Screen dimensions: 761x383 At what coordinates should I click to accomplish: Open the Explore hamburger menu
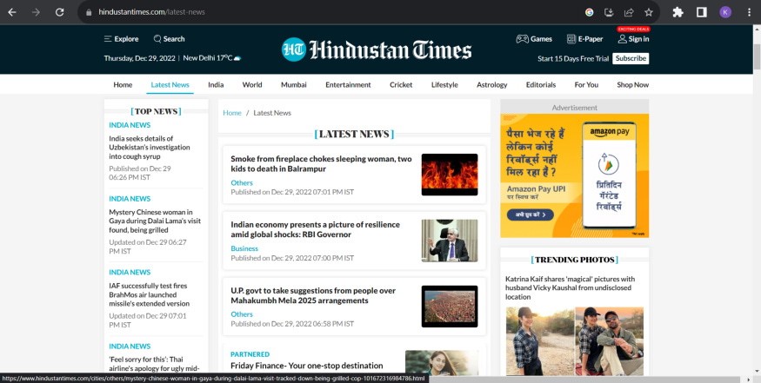pyautogui.click(x=122, y=39)
